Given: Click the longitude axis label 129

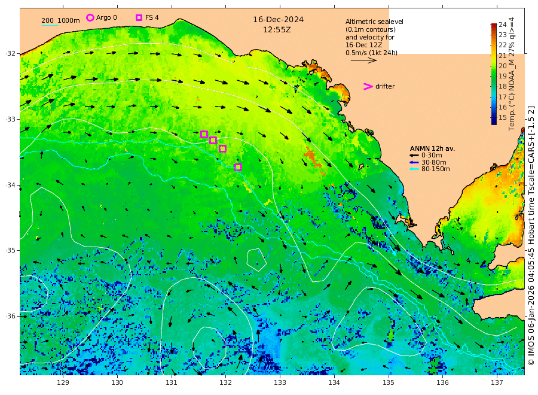Looking at the screenshot, I should tap(63, 382).
